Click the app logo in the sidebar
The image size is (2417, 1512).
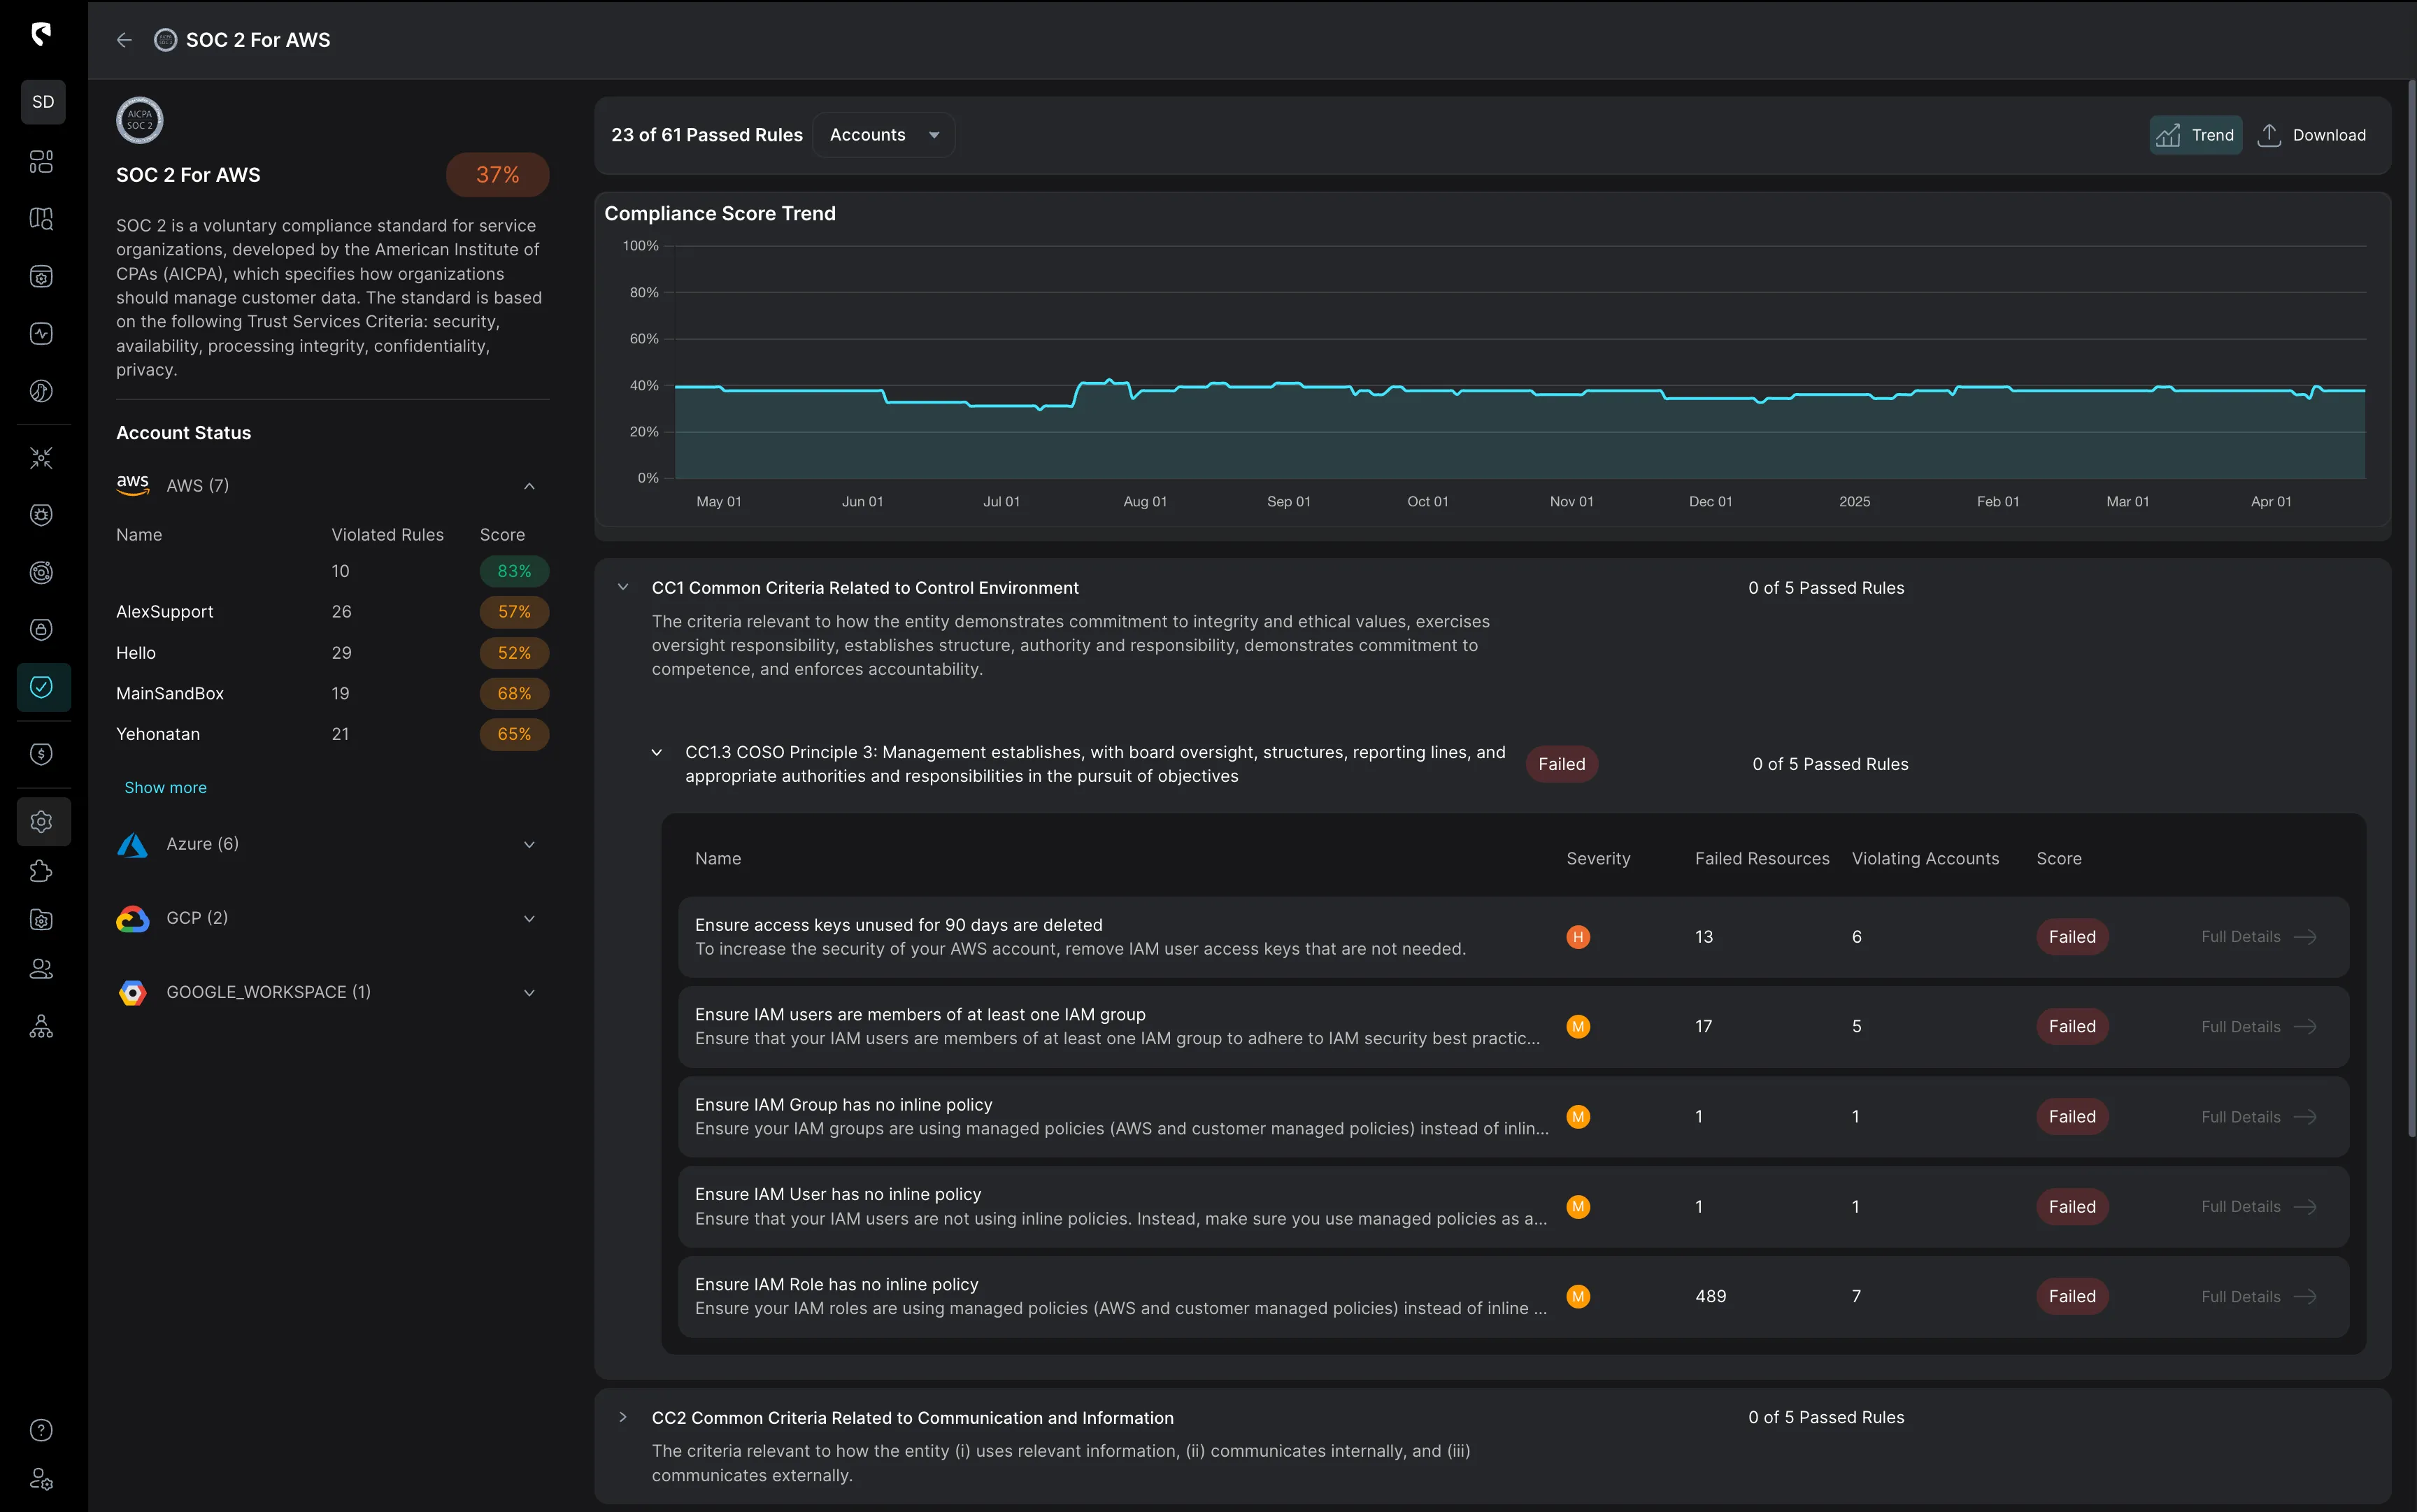(41, 34)
